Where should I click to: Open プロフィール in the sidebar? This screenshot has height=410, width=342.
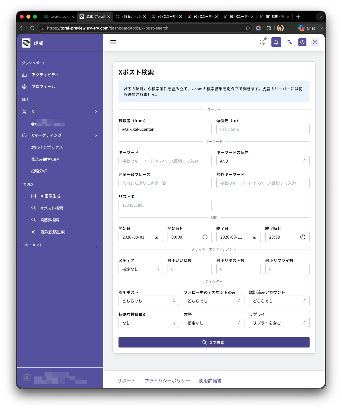pos(44,87)
